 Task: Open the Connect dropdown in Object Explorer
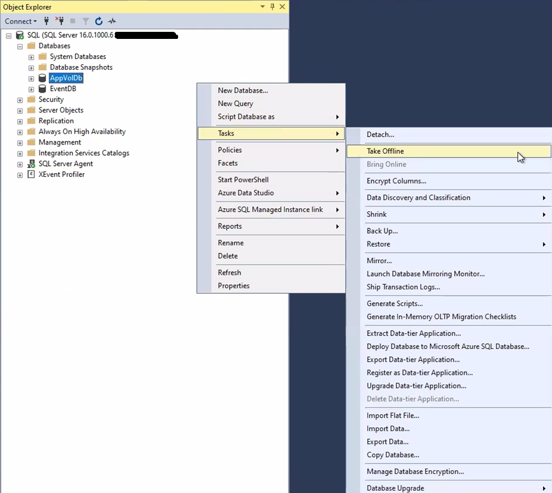click(21, 21)
